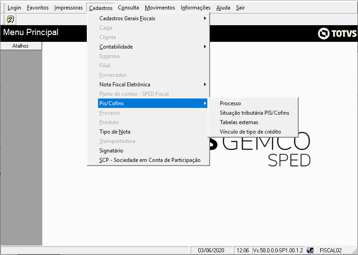Click the disabled Filial menu entry
Screen dimensions: 358x255
[x=152, y=66]
